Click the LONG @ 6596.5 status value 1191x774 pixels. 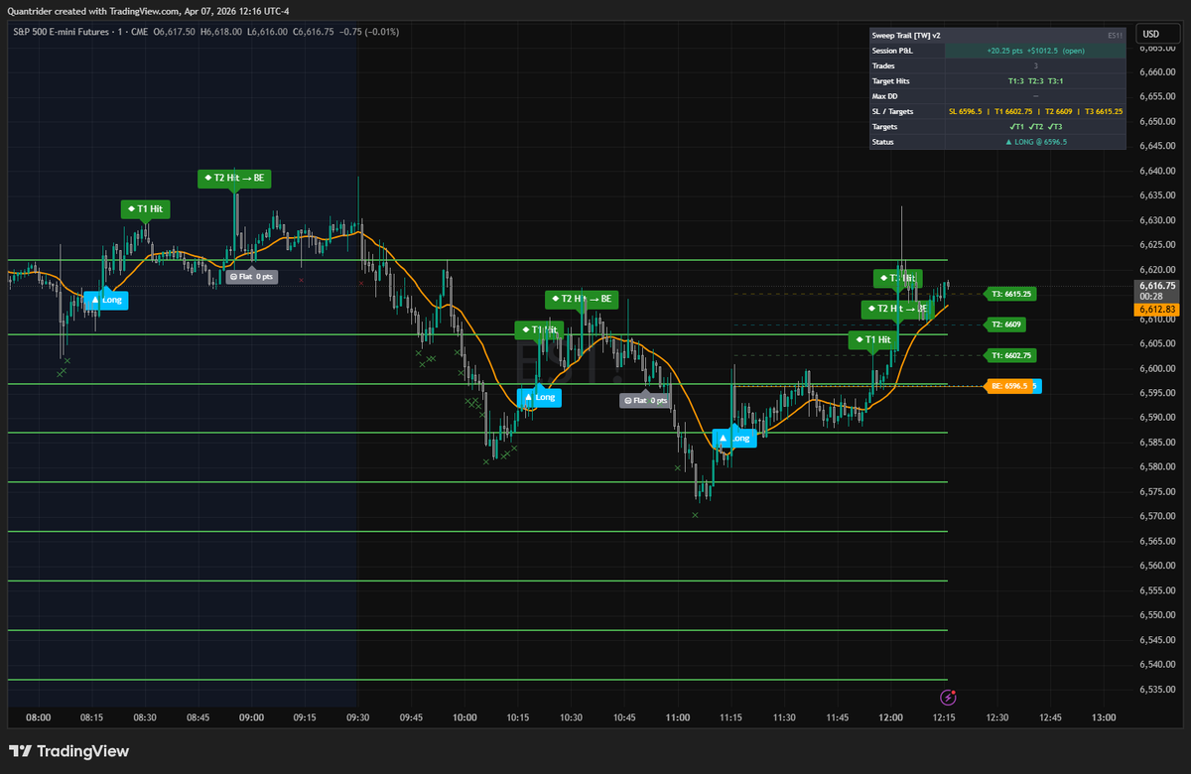click(x=1035, y=142)
